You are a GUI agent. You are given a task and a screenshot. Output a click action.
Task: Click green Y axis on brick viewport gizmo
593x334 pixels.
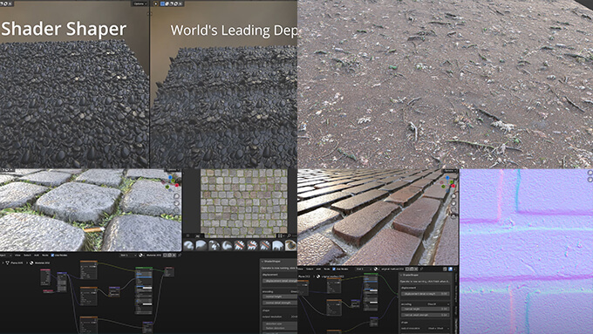(x=452, y=182)
